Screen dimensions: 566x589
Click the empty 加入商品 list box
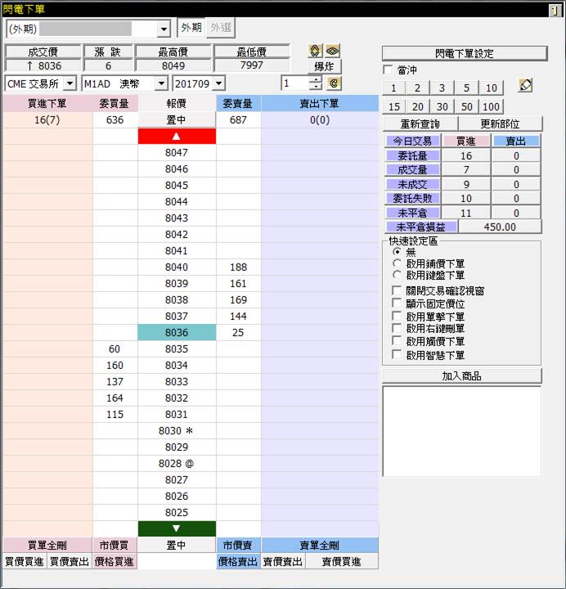(x=462, y=431)
